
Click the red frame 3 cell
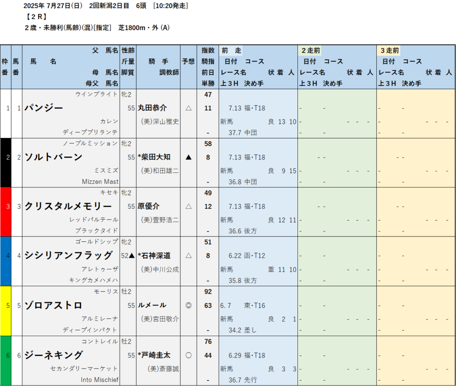(5, 212)
